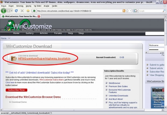Open the search engine selector dropdown

[136, 11]
